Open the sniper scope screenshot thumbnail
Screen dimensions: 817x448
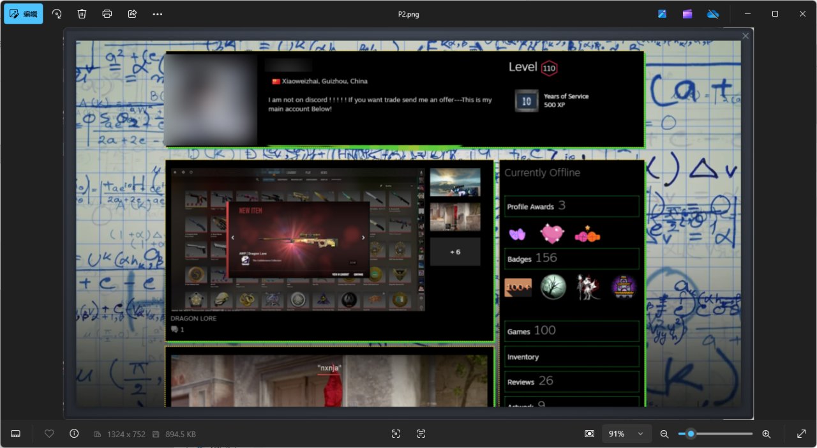455,182
